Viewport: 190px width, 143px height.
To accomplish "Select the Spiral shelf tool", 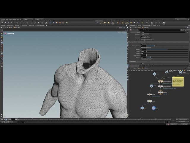I will pos(60,23).
